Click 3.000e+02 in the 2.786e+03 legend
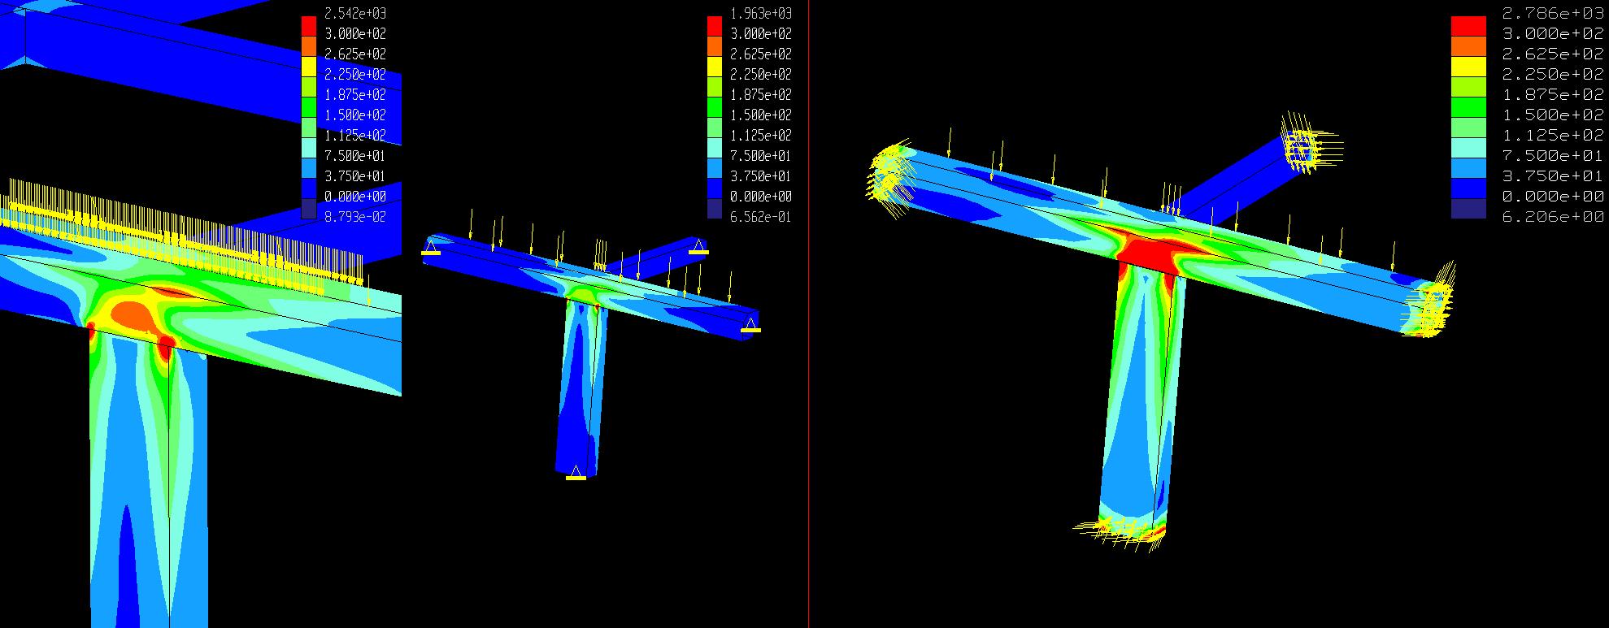Image resolution: width=1609 pixels, height=628 pixels. (x=1553, y=33)
